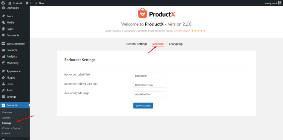Open the root user avatar

[280, 3]
